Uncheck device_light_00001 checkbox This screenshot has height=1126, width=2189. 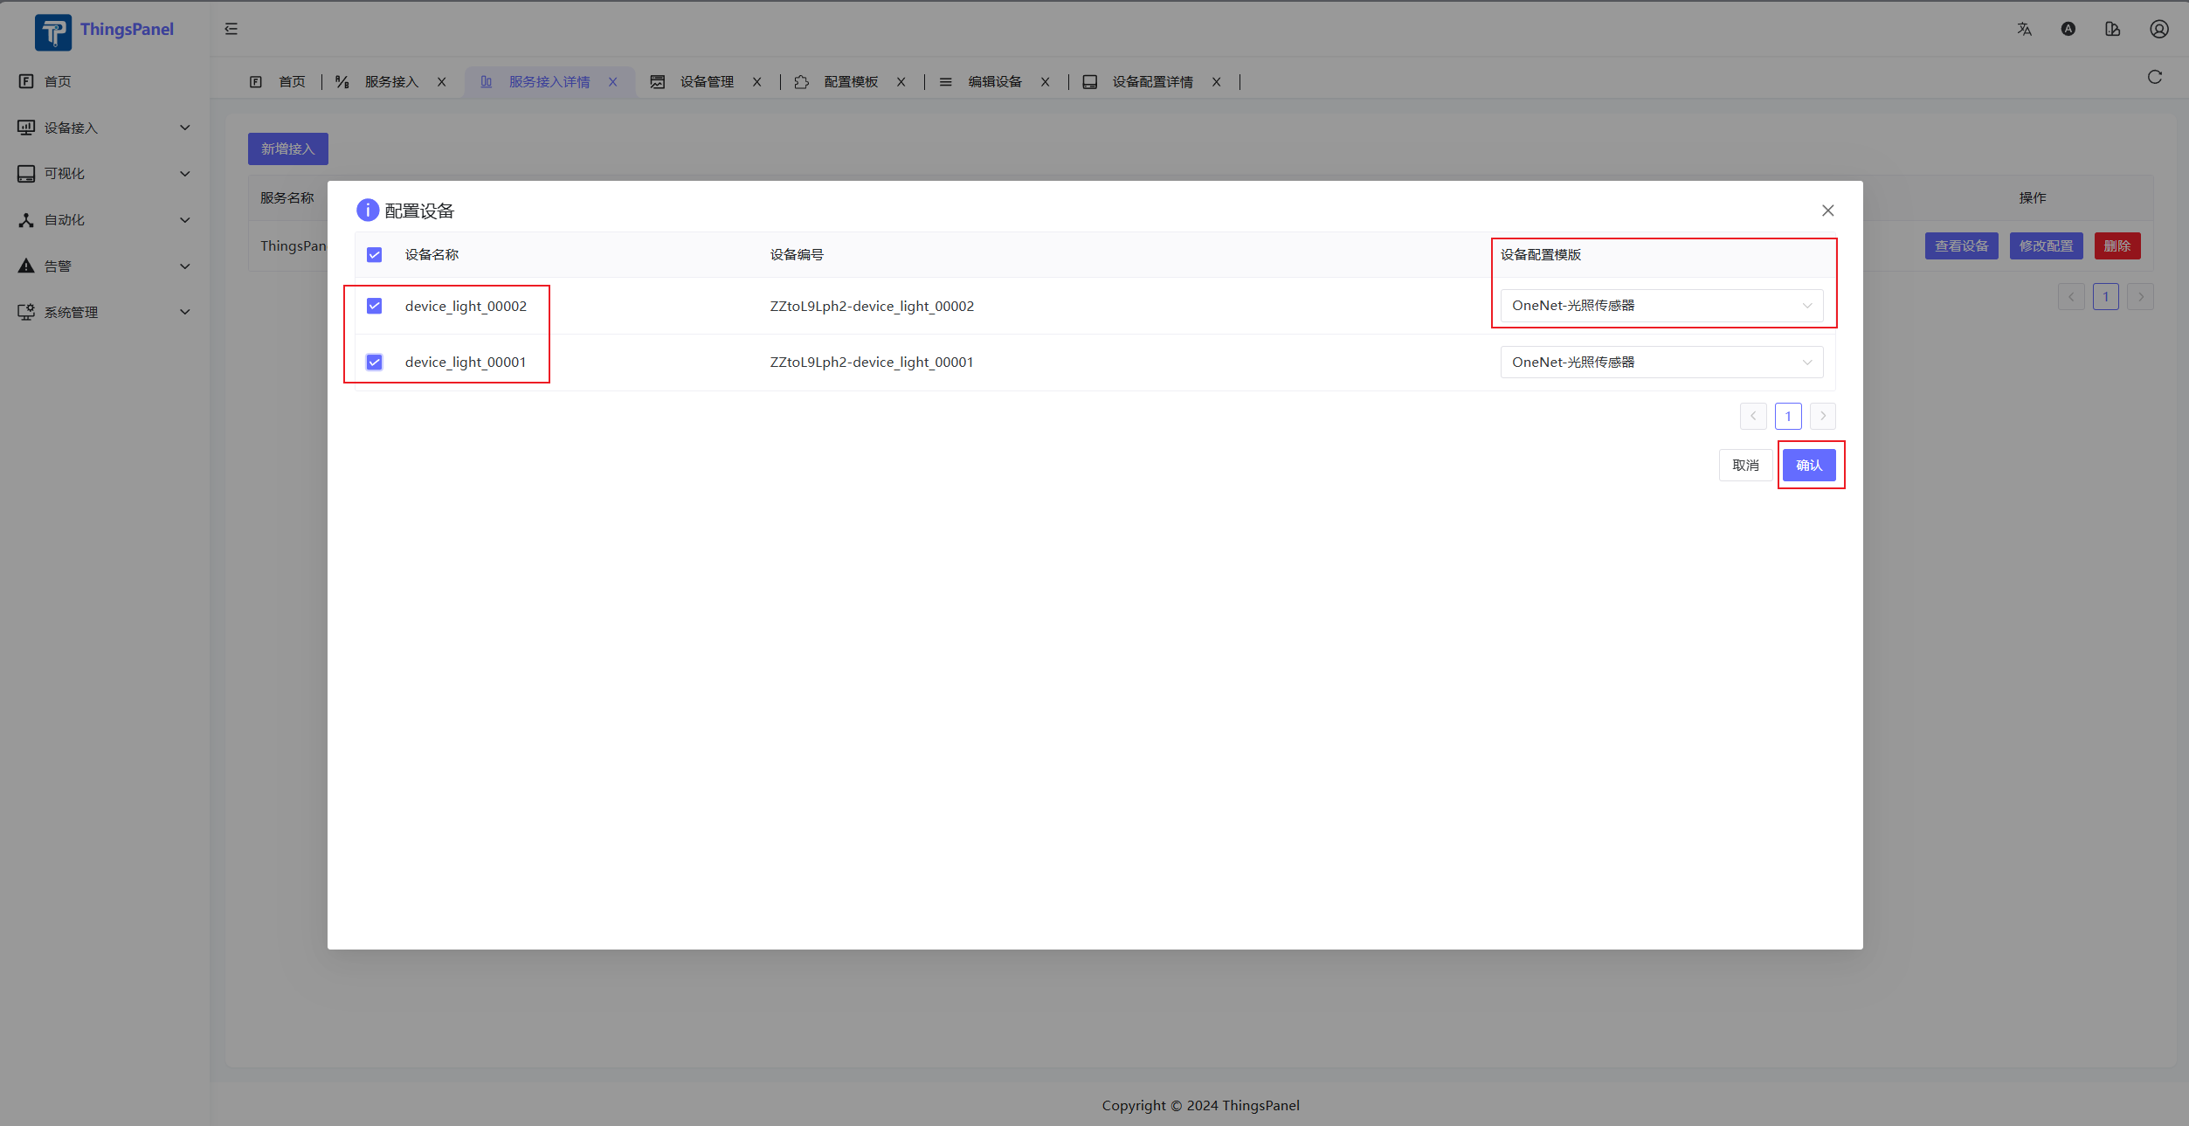coord(374,363)
